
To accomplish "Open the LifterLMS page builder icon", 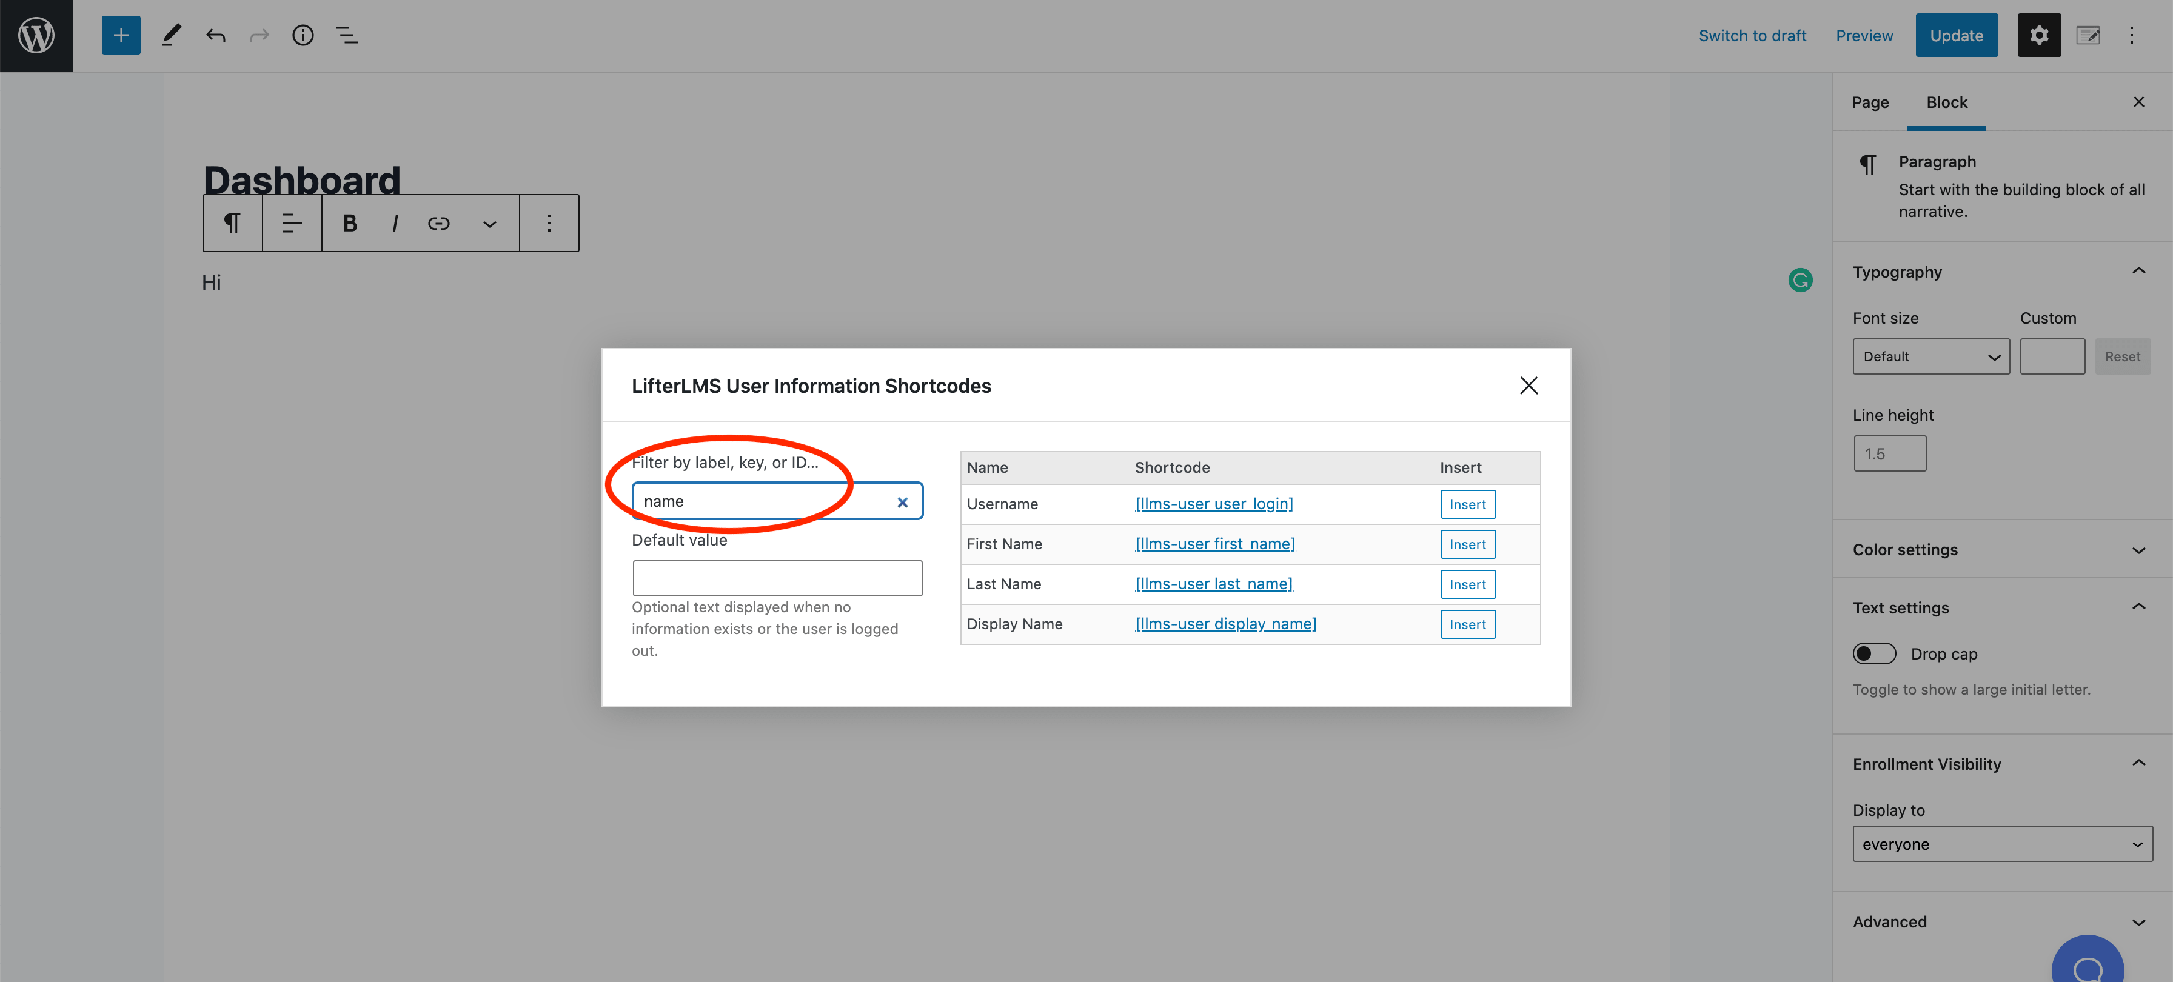I will tap(2089, 35).
